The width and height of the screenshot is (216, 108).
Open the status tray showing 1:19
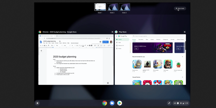click(x=181, y=103)
